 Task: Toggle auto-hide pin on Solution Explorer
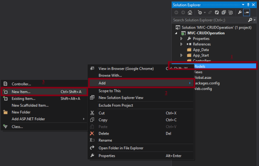coord(249,4)
